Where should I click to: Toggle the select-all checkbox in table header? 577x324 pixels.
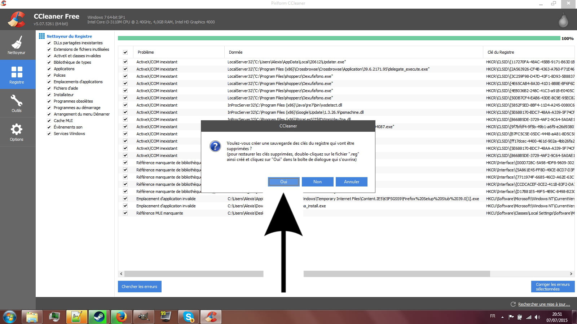pyautogui.click(x=125, y=53)
